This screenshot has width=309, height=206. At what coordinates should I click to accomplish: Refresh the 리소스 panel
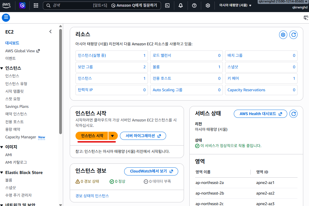pos(293,35)
